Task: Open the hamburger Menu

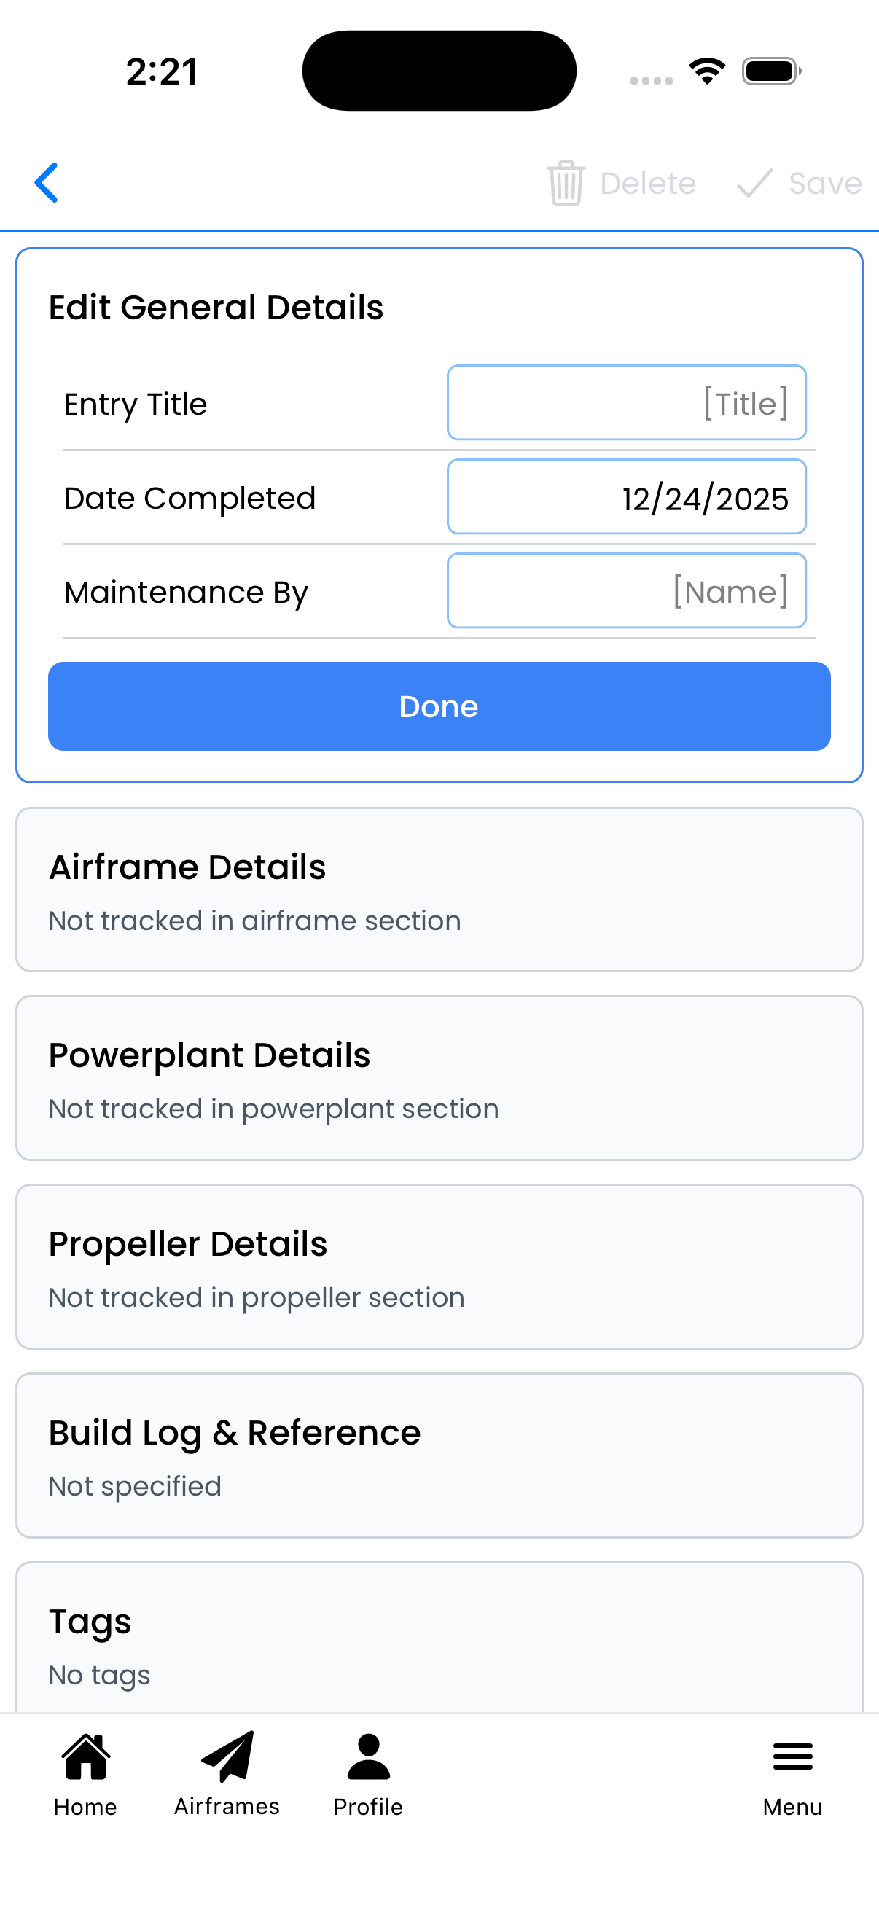Action: point(792,1775)
